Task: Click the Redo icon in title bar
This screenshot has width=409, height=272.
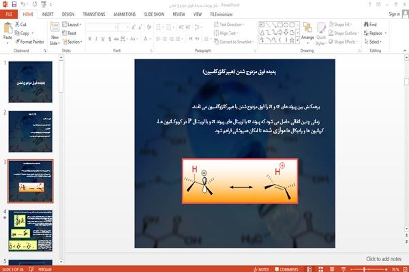Action: 35,5
